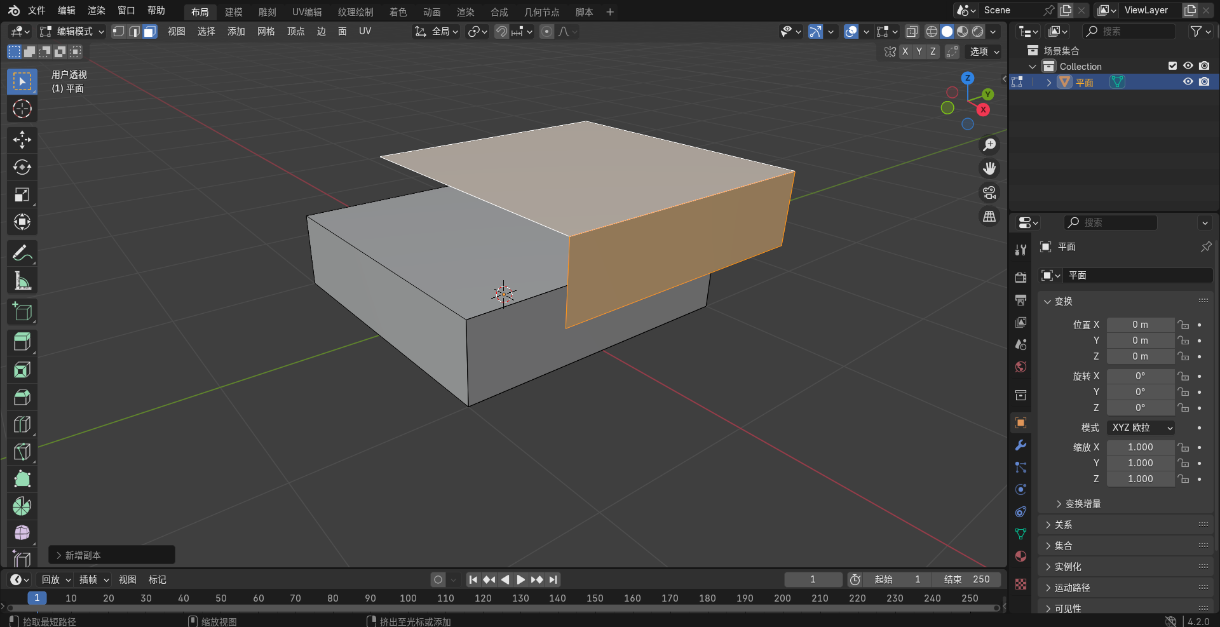This screenshot has width=1220, height=627.
Task: Switch perspective/orthographic grid icon
Action: click(x=989, y=217)
